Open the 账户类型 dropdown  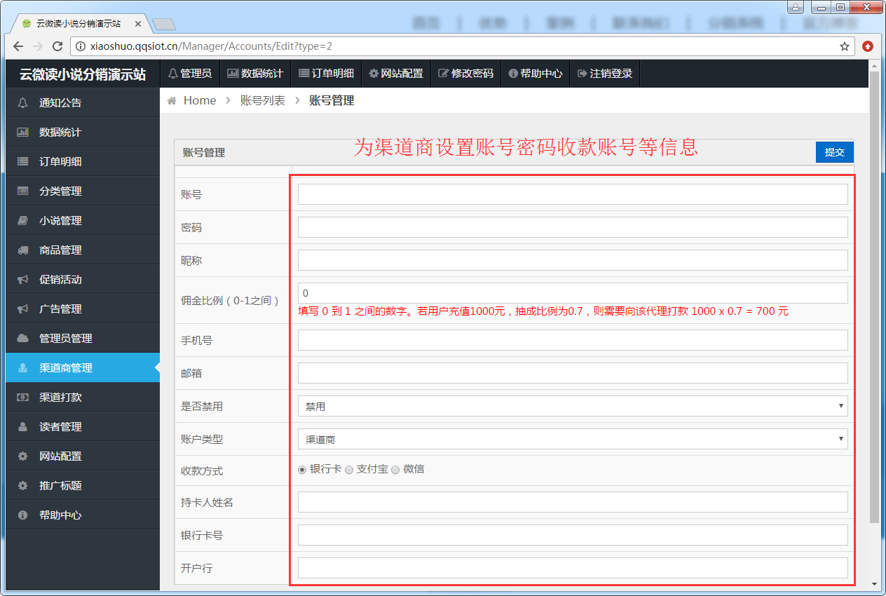(x=573, y=439)
